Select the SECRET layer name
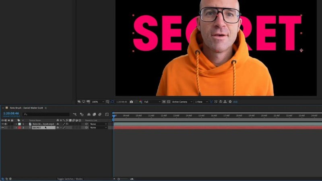The image size is (322, 181). click(x=37, y=128)
